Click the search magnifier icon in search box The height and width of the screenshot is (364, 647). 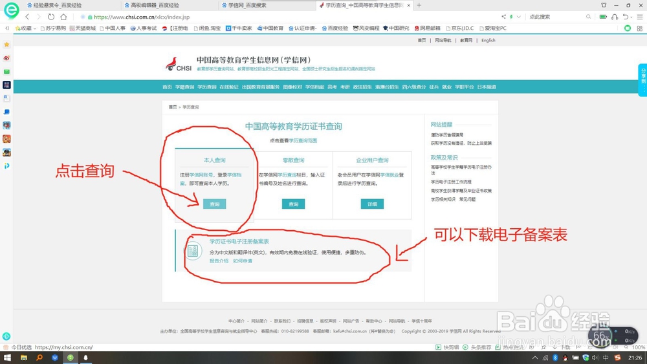click(x=588, y=17)
